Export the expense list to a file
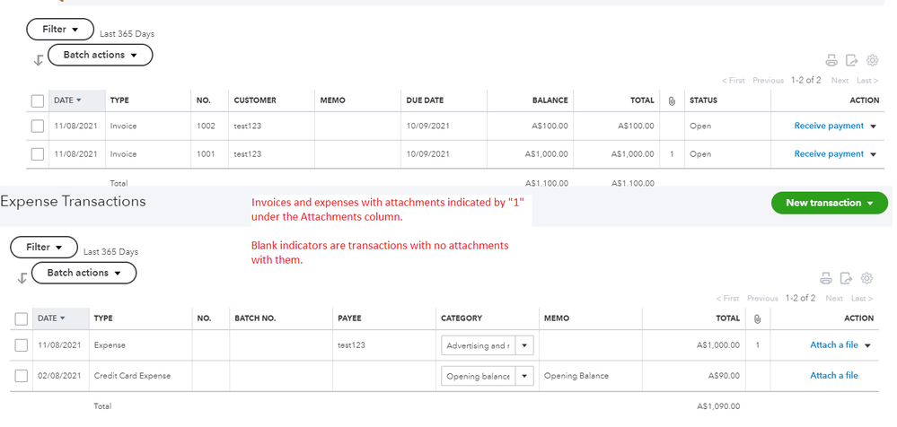 coord(847,279)
